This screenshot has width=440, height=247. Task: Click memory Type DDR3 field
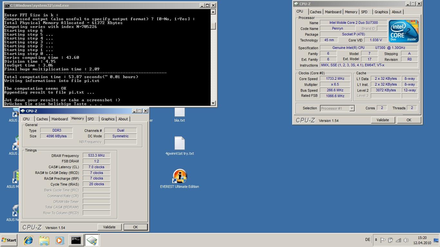point(56,130)
